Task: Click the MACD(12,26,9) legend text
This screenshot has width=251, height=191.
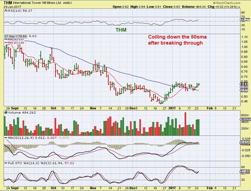Action: (x=21, y=138)
